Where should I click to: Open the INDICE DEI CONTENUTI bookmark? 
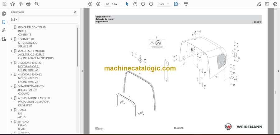32,27
